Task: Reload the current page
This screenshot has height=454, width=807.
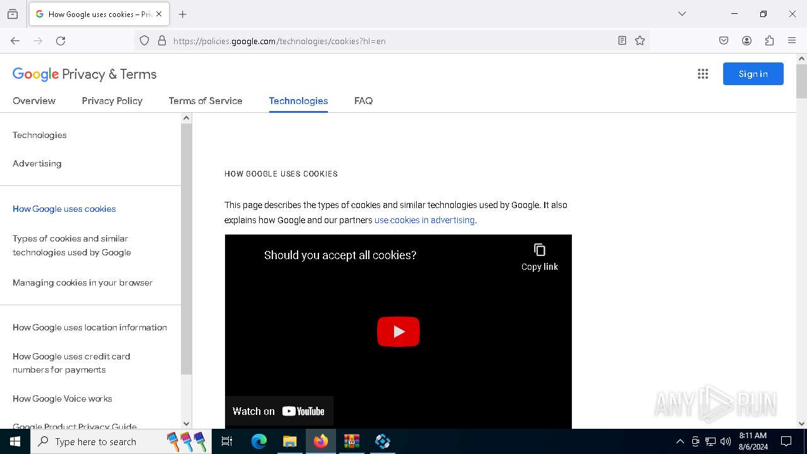Action: click(x=61, y=41)
